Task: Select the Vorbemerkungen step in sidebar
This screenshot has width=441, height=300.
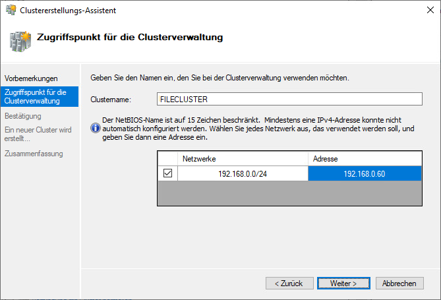Action: point(31,78)
